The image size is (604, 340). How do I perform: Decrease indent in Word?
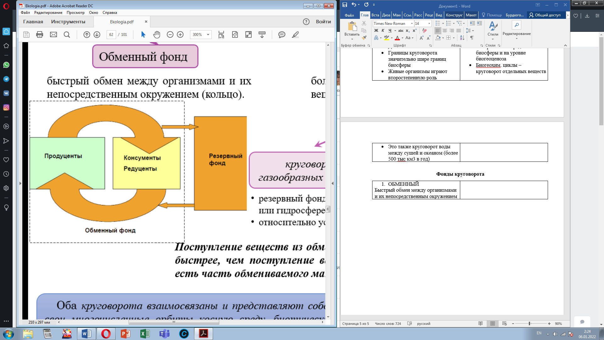click(x=473, y=23)
